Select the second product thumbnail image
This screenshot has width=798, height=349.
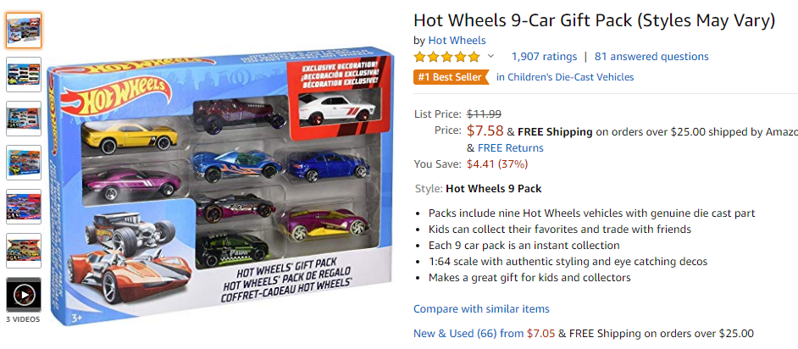tap(24, 75)
